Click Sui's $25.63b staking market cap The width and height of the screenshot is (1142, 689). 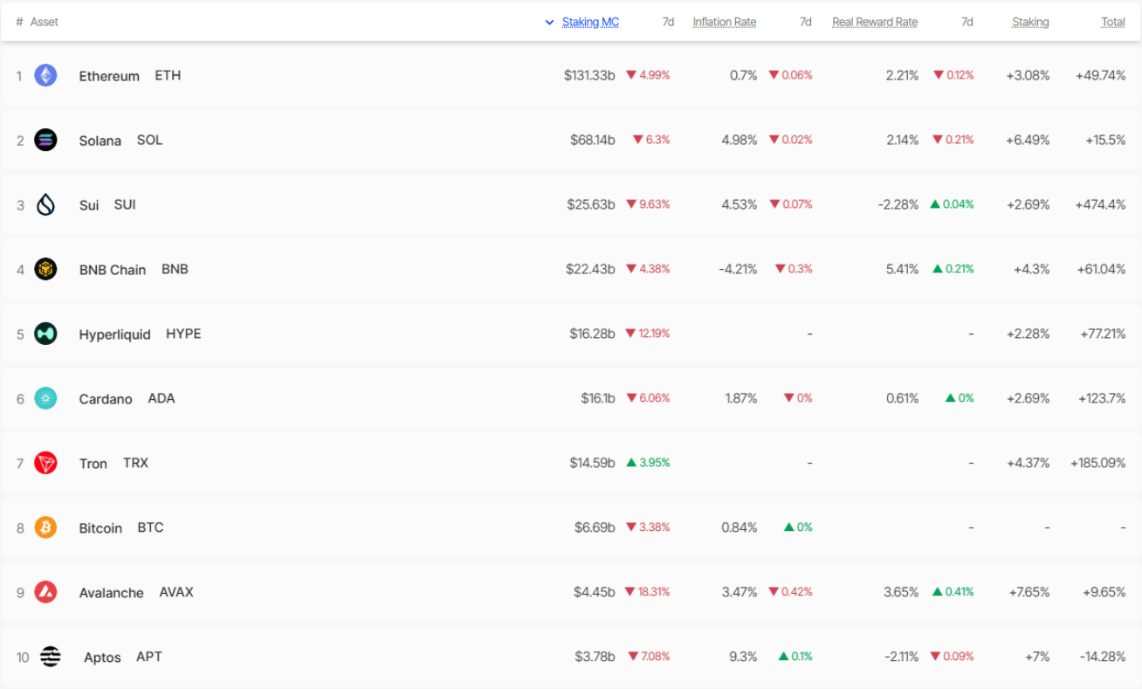(x=591, y=204)
